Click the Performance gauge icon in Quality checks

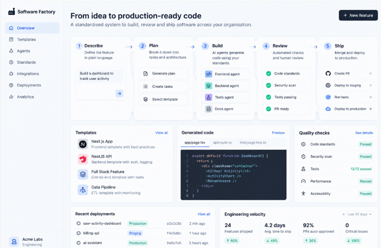[x=303, y=181]
